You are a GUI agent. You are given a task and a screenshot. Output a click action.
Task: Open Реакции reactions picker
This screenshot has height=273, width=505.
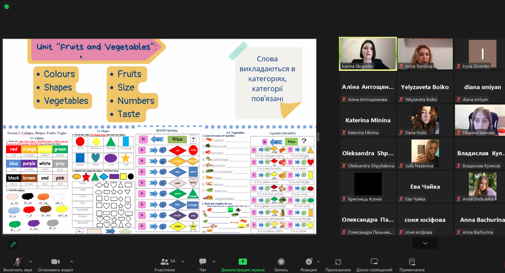pos(309,264)
